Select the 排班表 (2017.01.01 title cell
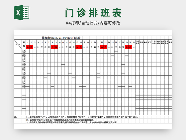The image size is (186, 140). pyautogui.click(x=57, y=38)
